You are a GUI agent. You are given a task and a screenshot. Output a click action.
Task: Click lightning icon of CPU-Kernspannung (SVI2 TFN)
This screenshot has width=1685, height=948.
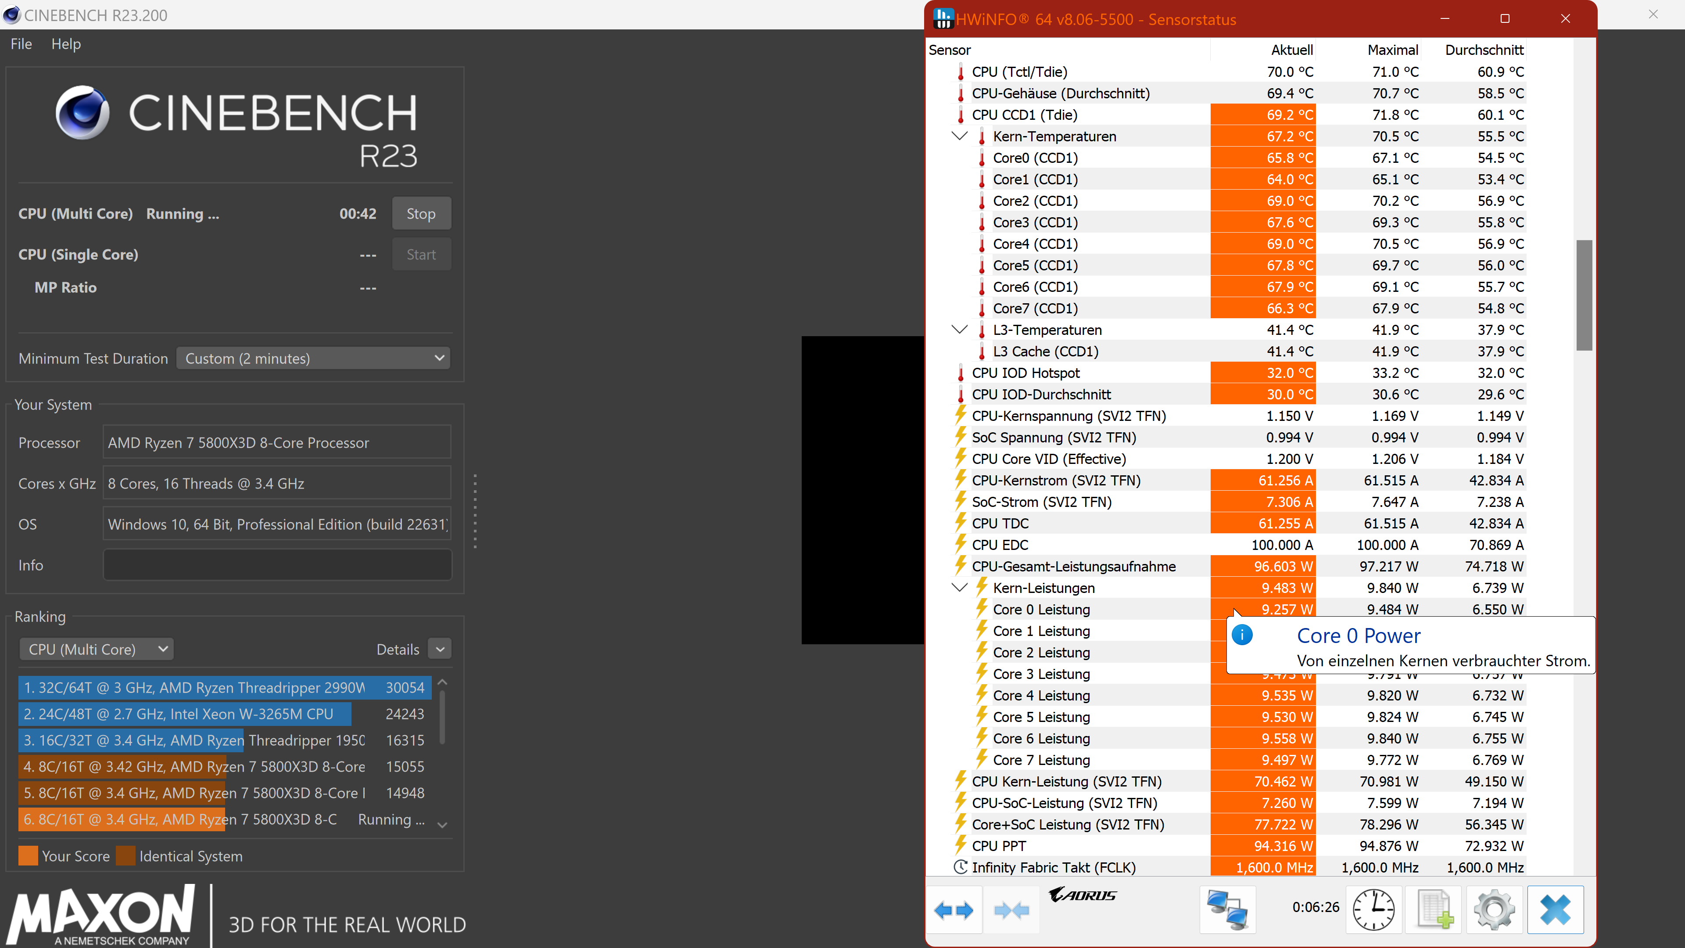click(x=960, y=416)
